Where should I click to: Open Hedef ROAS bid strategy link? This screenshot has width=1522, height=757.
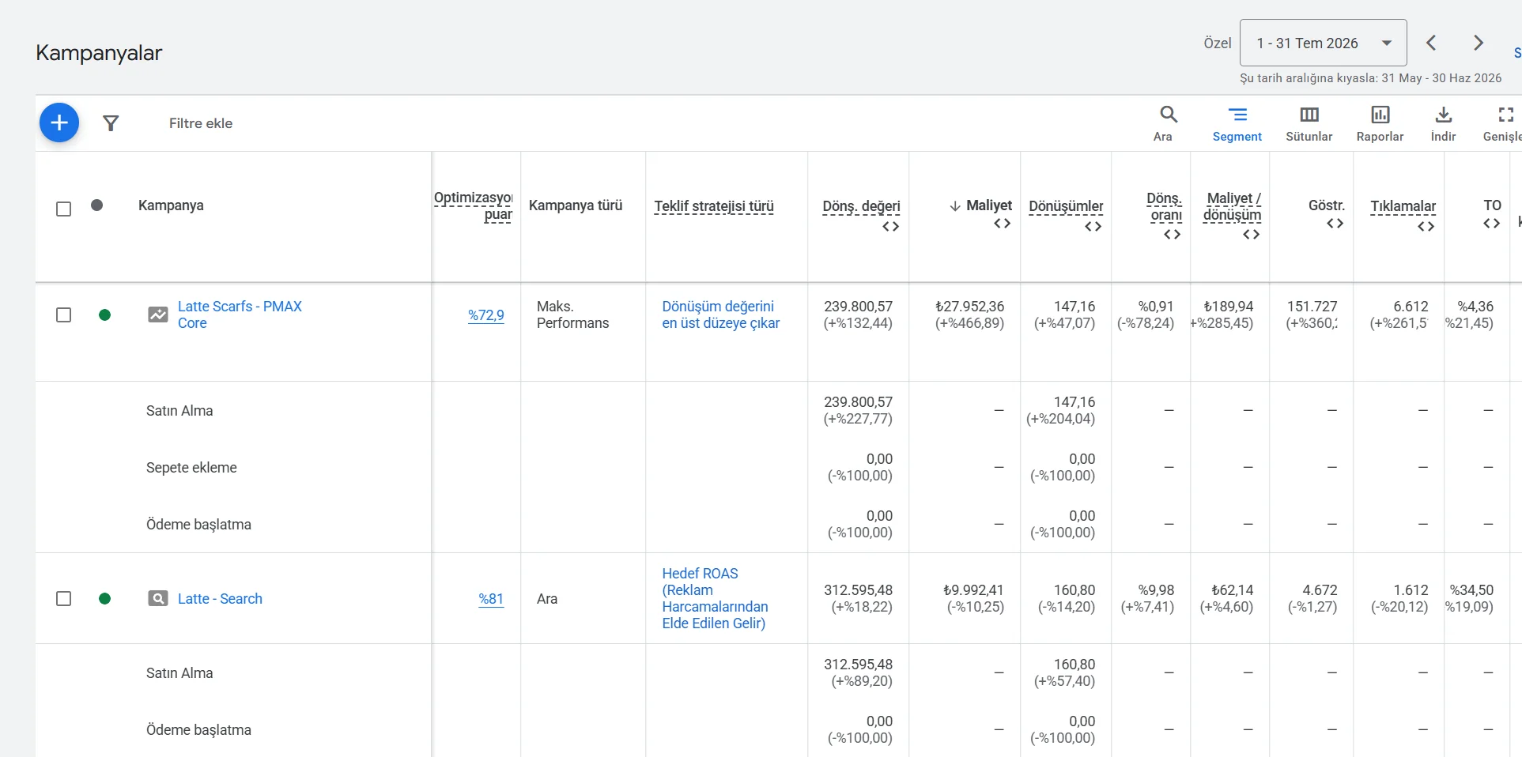[x=714, y=598]
